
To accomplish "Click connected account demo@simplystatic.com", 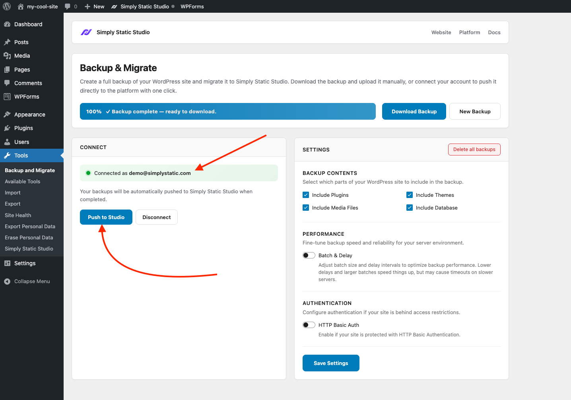I will (160, 173).
